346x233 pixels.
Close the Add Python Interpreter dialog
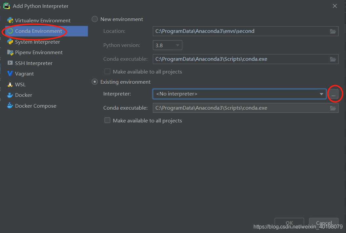coord(335,6)
